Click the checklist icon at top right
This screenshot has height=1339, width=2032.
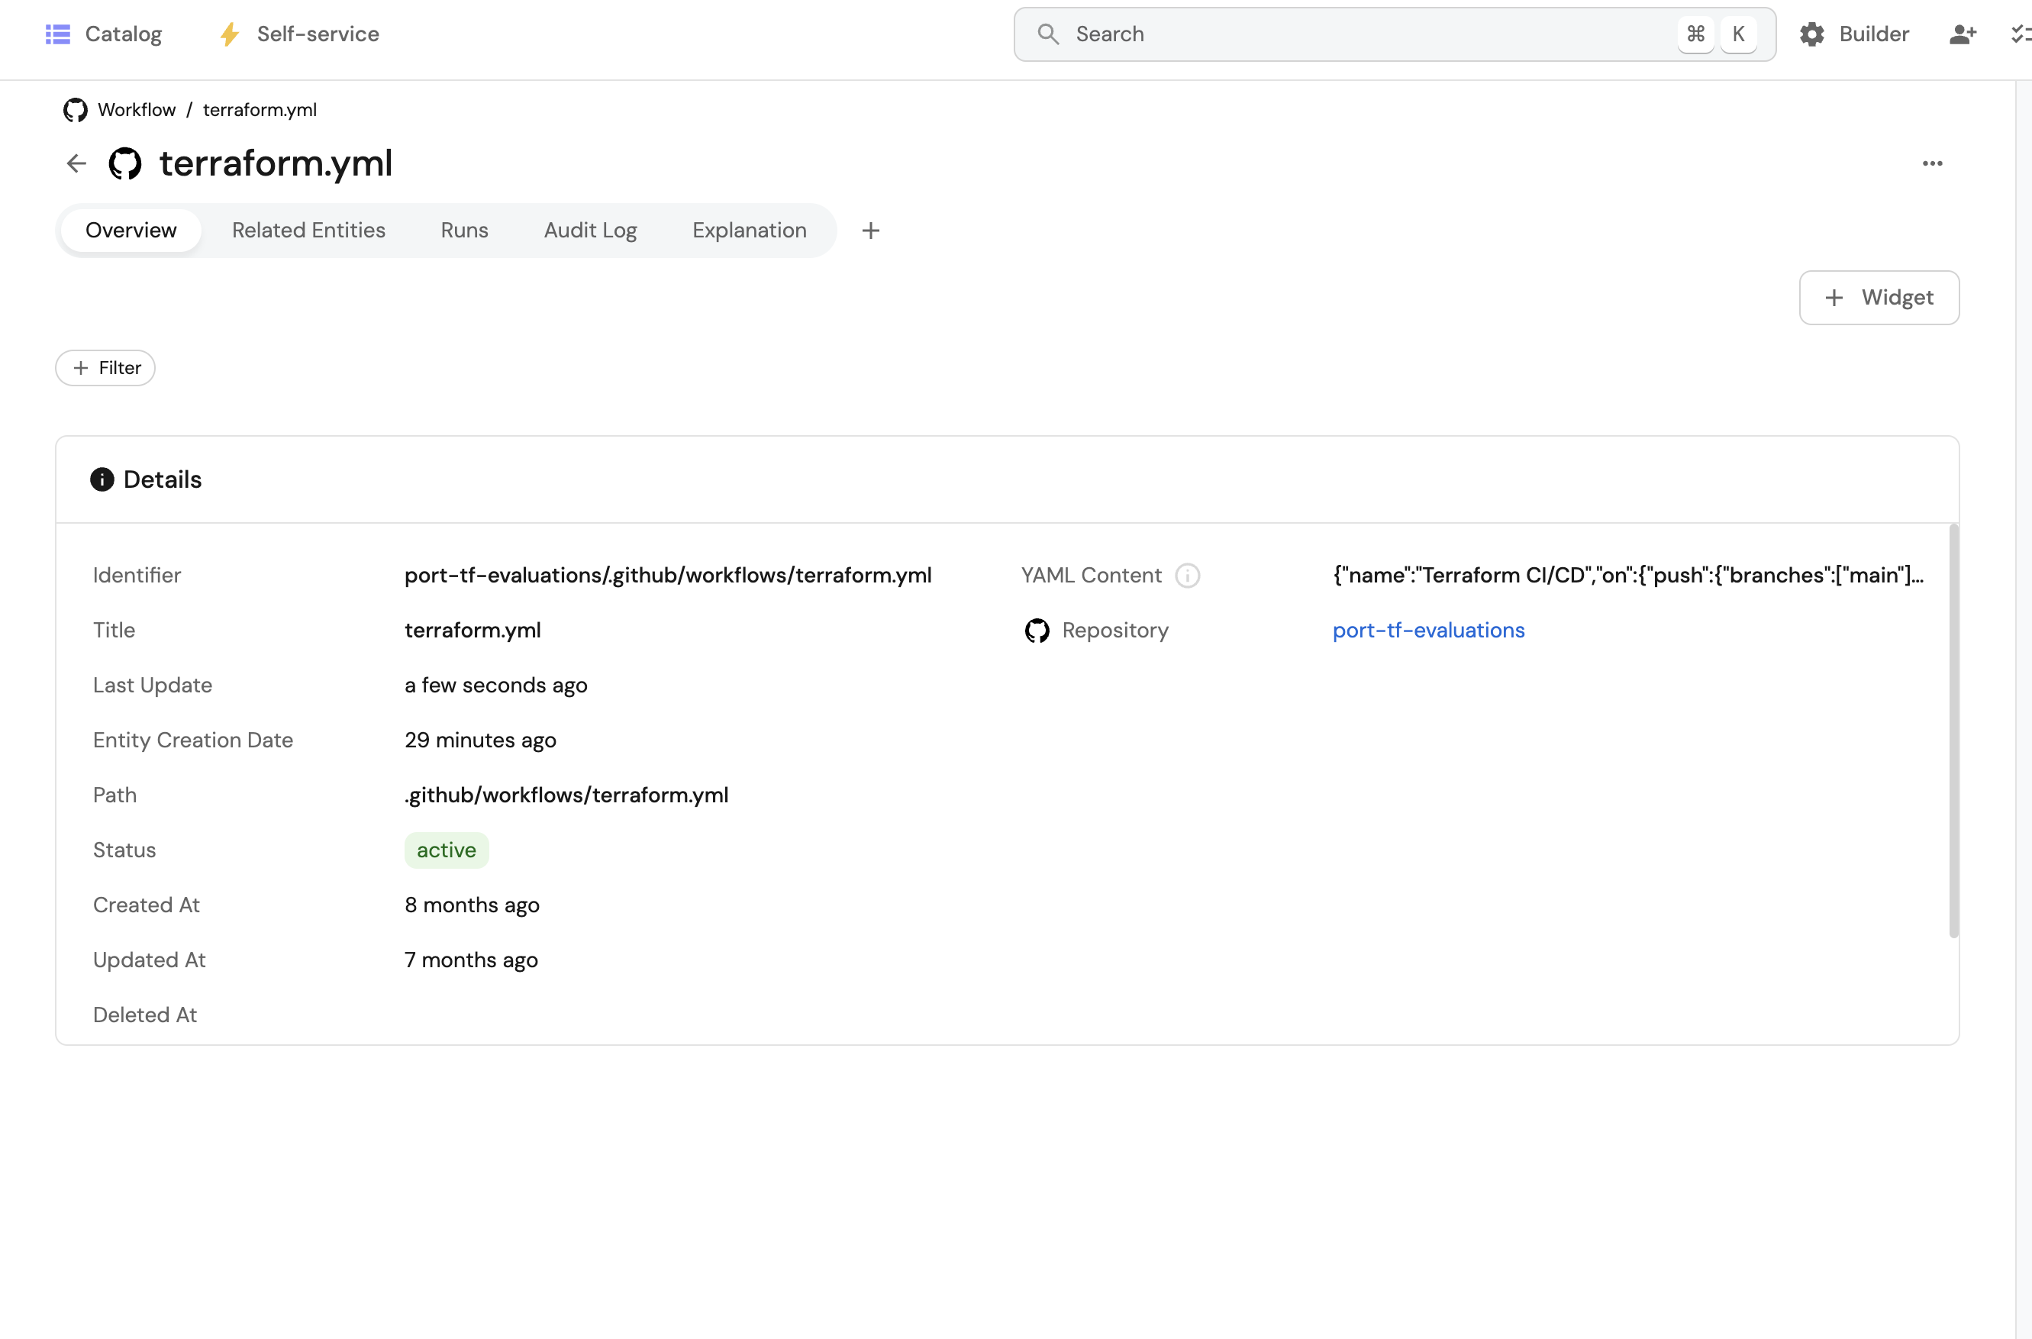click(2020, 34)
